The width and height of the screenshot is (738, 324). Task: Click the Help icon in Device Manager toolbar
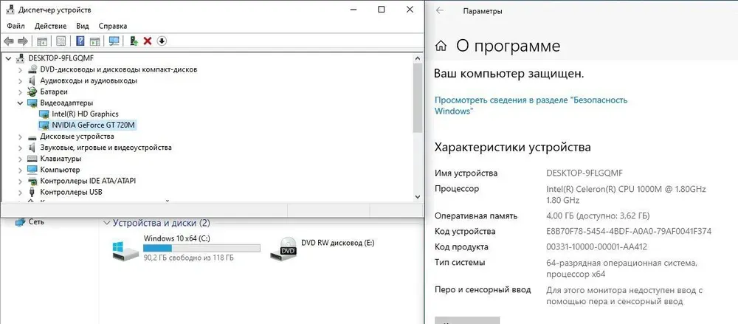coord(80,41)
